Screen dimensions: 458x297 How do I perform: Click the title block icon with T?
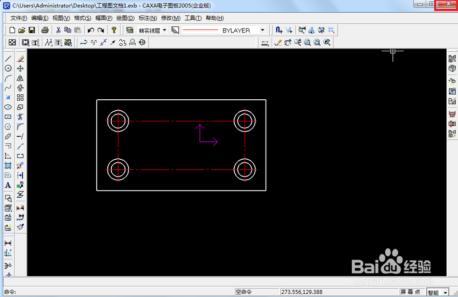pyautogui.click(x=35, y=43)
